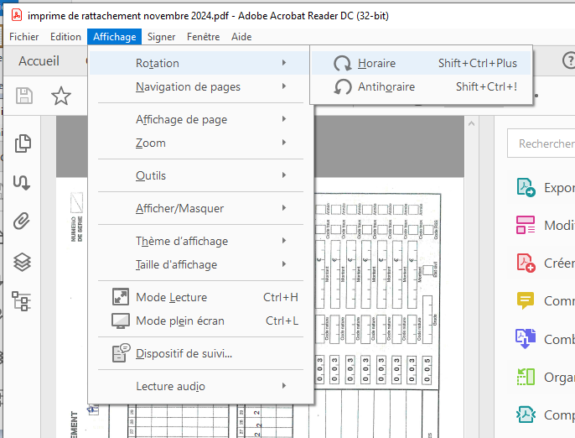Open the Fenêtre menu
The width and height of the screenshot is (575, 438).
(x=203, y=37)
